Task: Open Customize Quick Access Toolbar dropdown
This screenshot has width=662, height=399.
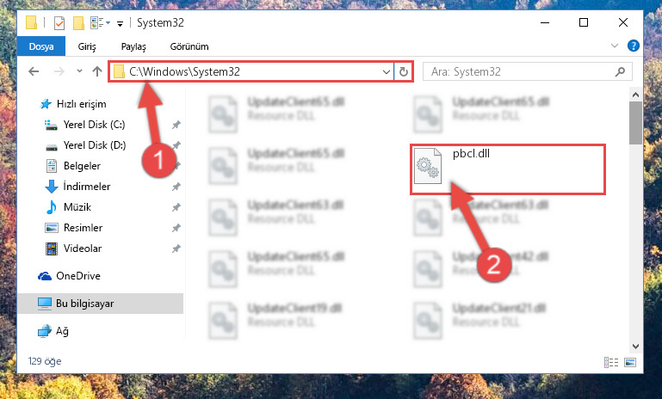Action: 120,24
